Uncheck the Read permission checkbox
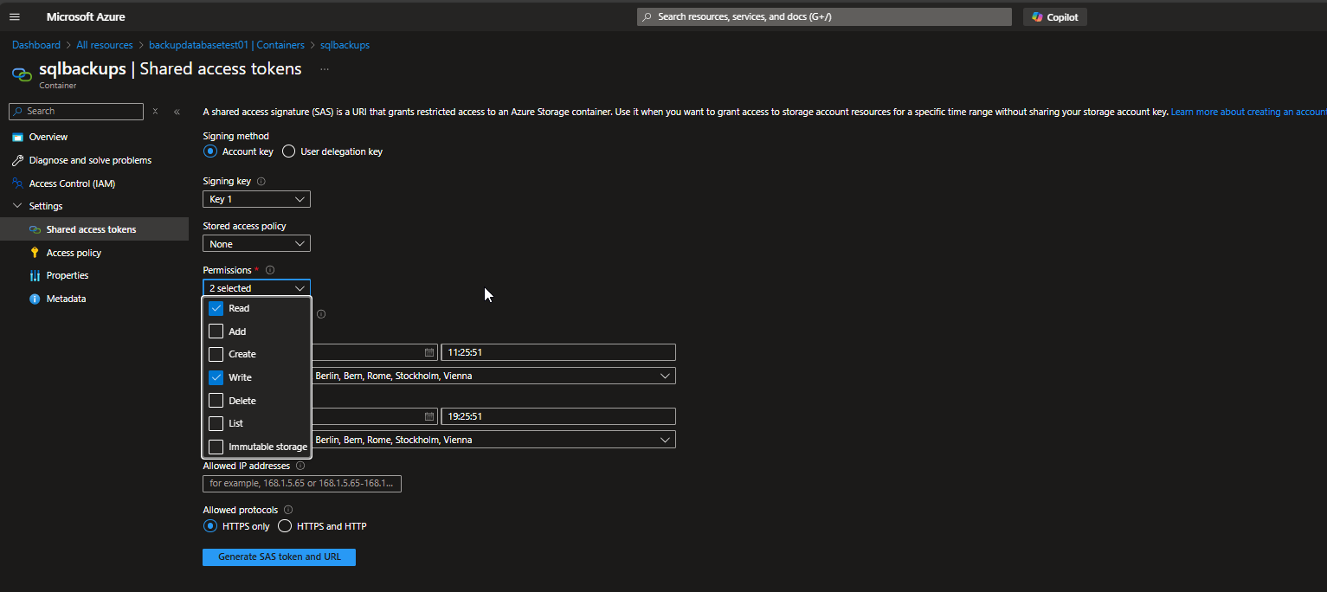The image size is (1327, 592). (x=216, y=308)
